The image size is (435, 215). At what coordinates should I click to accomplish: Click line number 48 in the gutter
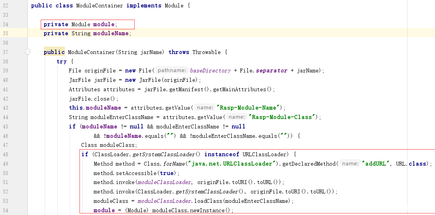(5, 154)
